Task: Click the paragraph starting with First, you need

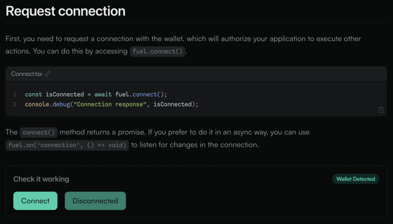Action: pyautogui.click(x=183, y=45)
